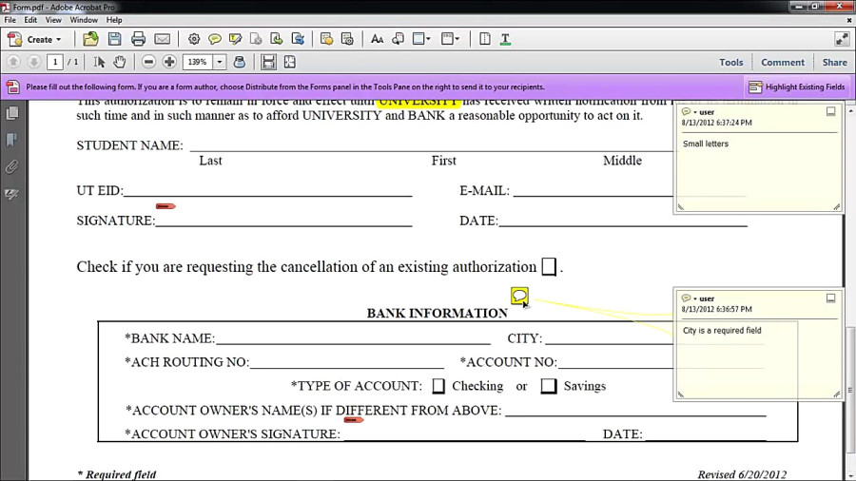Image resolution: width=856 pixels, height=481 pixels.
Task: Open the File menu
Action: (x=10, y=20)
